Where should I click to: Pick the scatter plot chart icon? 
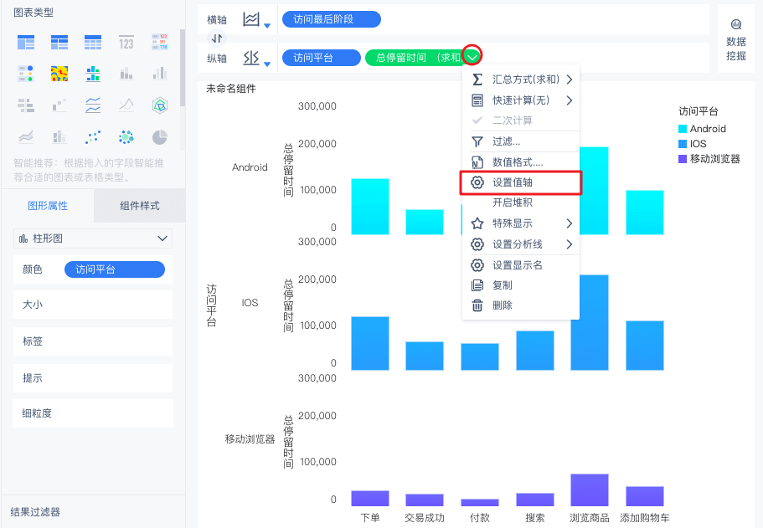(93, 137)
